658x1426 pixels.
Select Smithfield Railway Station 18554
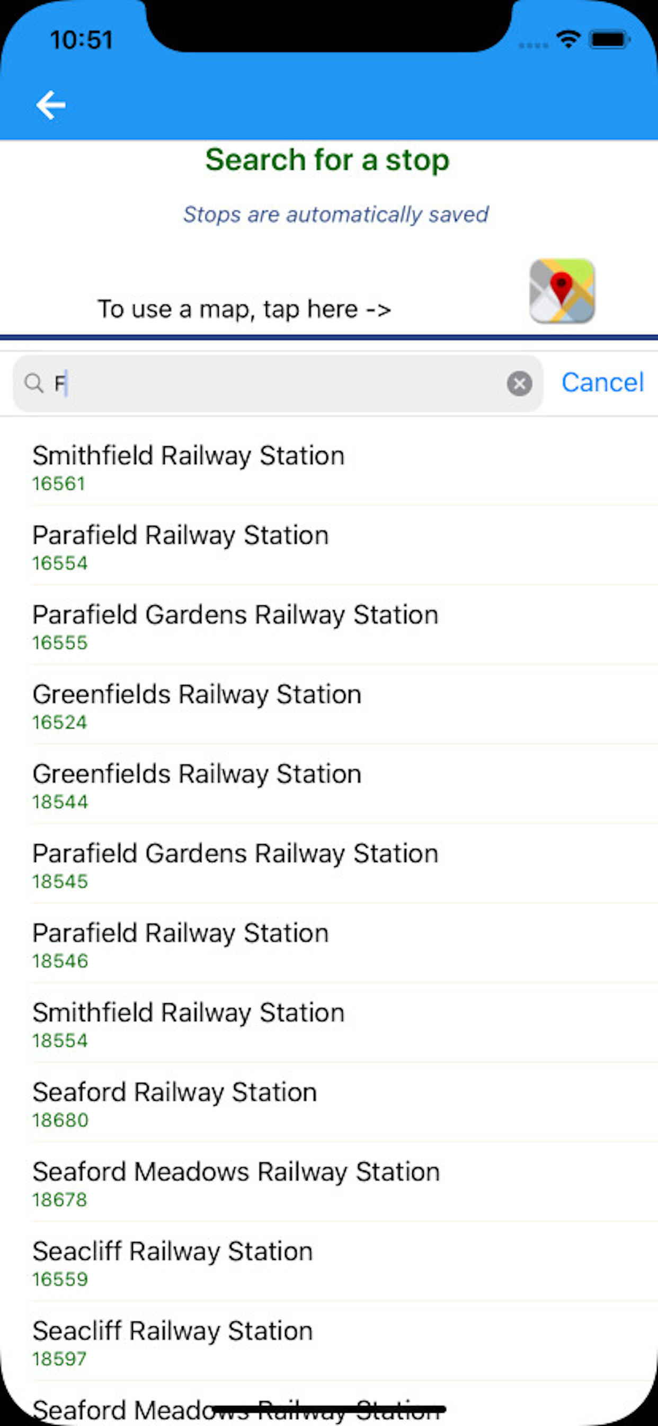pos(329,1023)
